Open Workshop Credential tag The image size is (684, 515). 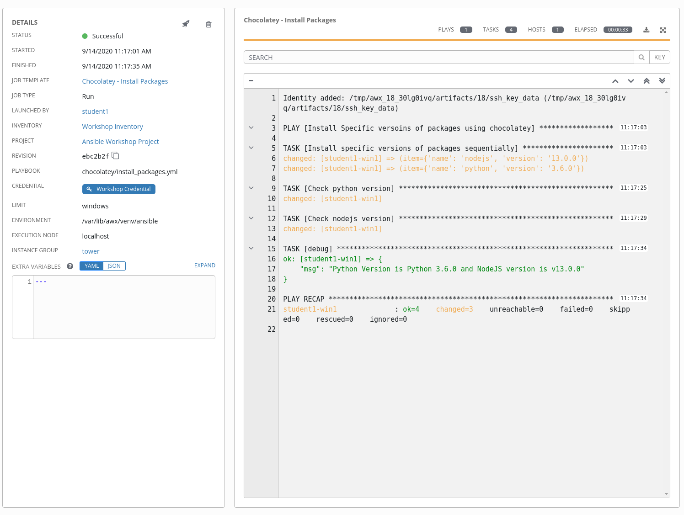[119, 189]
